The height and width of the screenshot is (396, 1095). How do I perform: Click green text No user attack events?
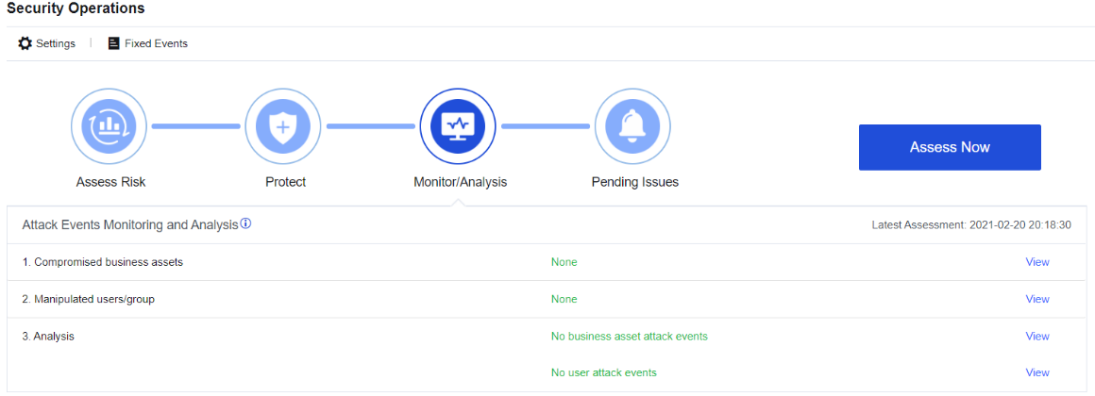coord(604,372)
